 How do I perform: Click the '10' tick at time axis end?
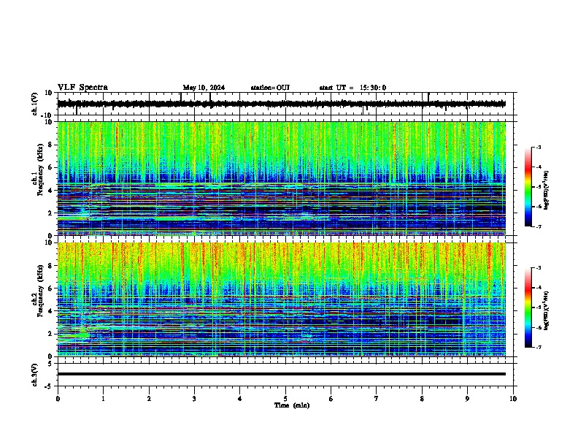[513, 399]
